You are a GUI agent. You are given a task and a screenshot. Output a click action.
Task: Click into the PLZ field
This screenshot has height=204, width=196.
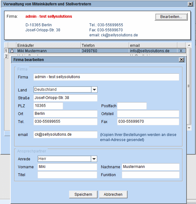click(x=48, y=106)
